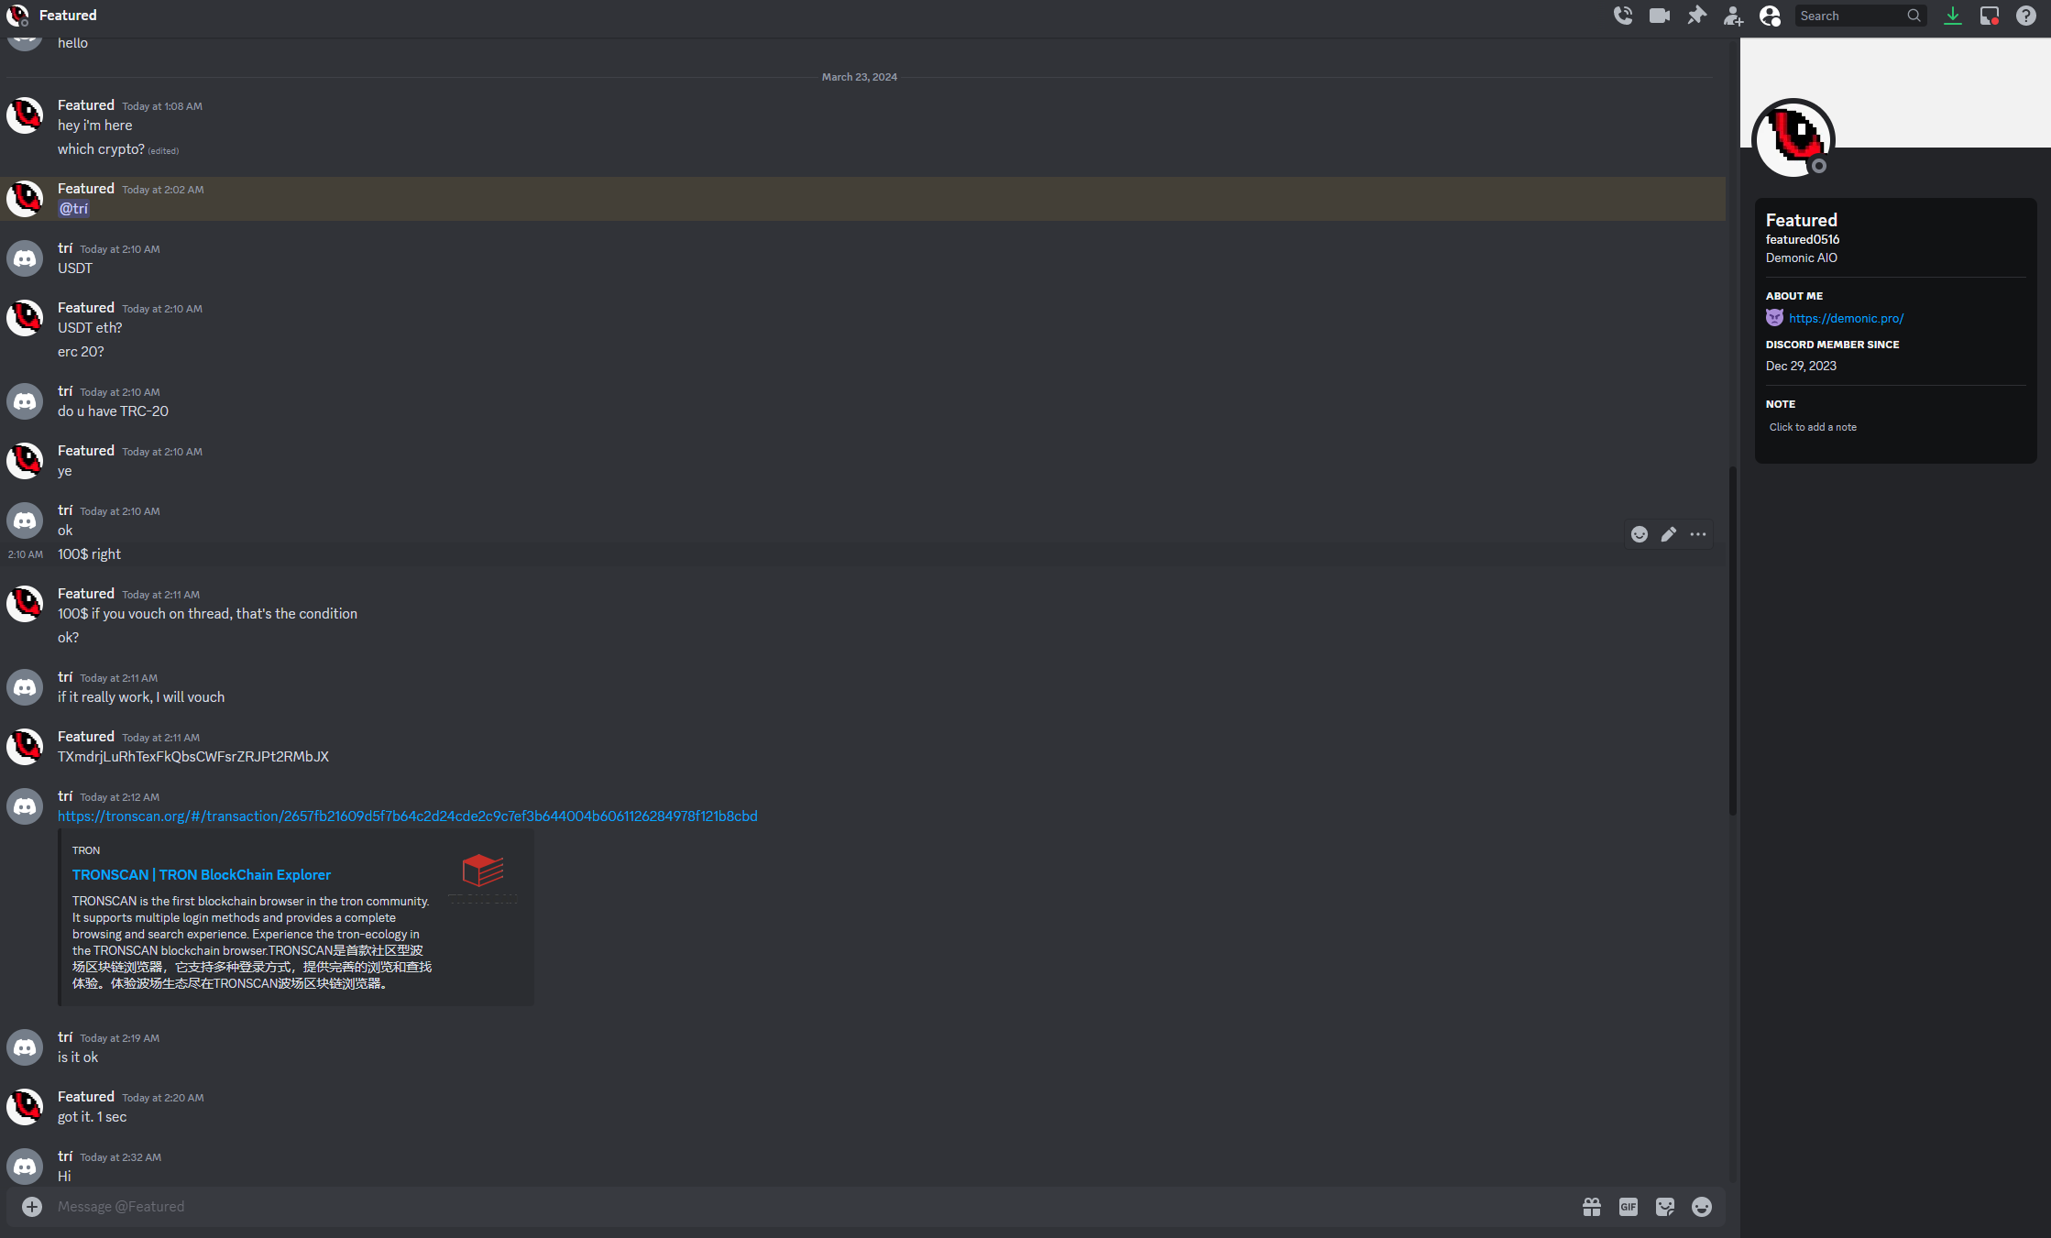Click the Featured channel header tab
The width and height of the screenshot is (2051, 1238).
68,15
